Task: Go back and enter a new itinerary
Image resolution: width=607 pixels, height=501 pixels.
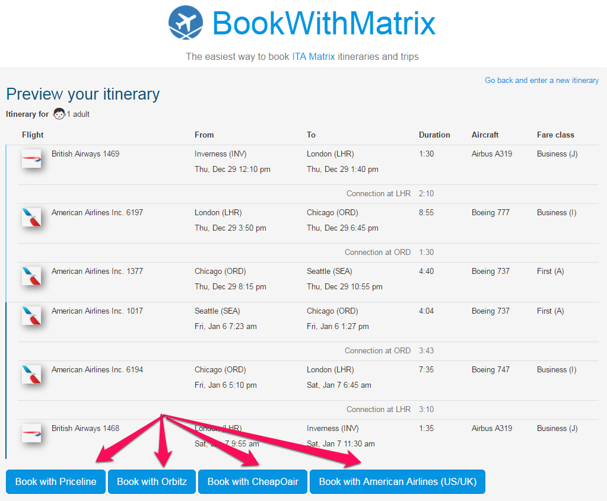Action: pyautogui.click(x=542, y=80)
